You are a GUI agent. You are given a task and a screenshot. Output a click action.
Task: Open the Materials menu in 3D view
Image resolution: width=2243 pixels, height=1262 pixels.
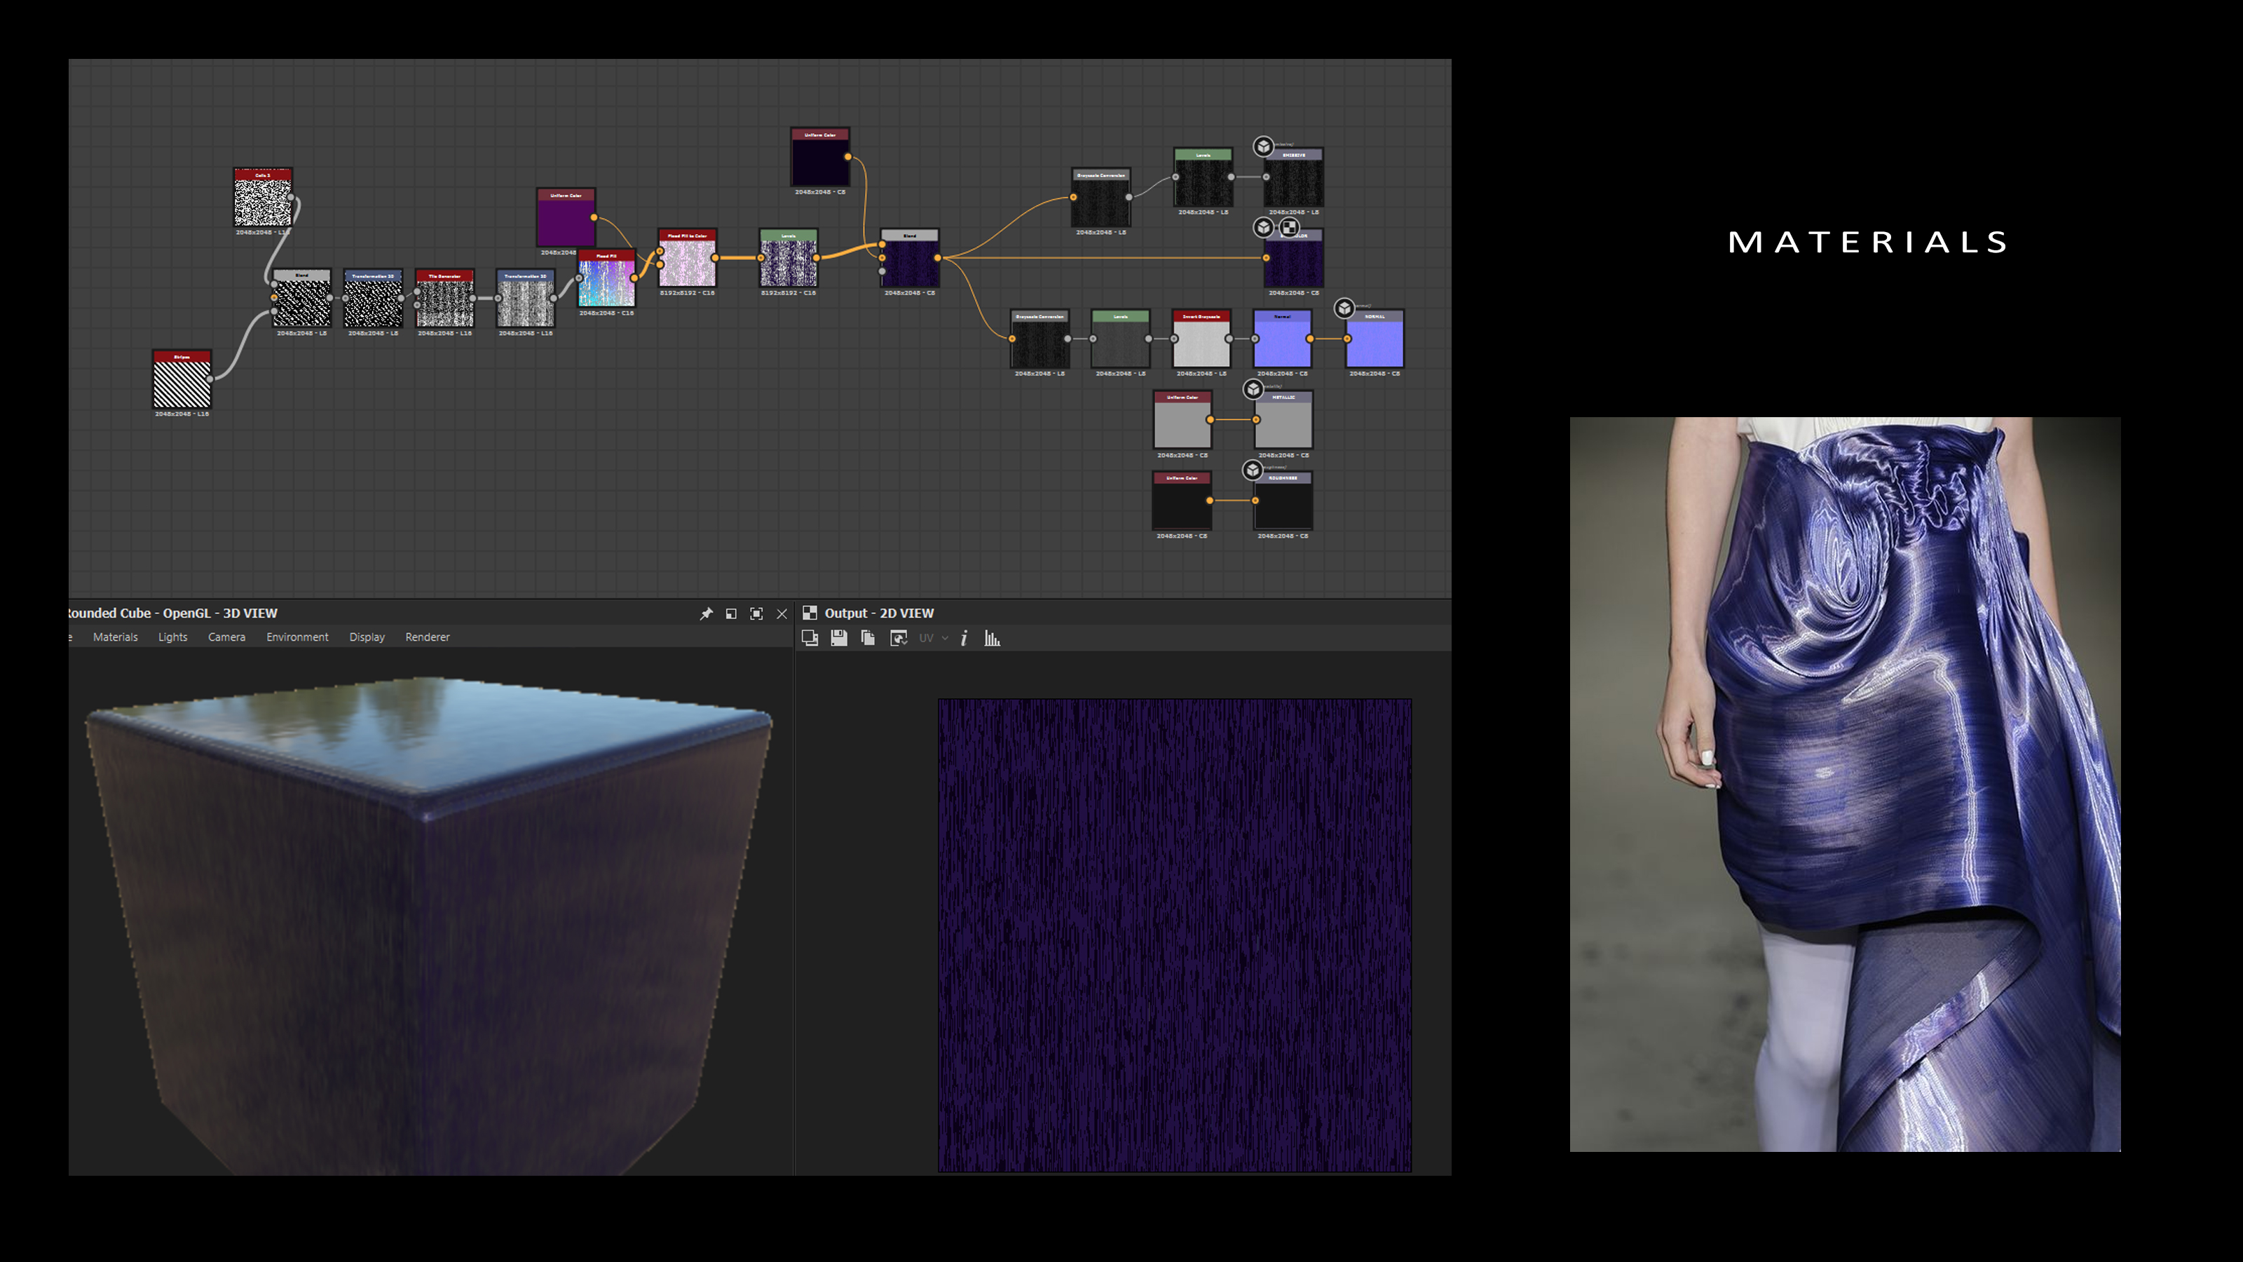point(115,637)
